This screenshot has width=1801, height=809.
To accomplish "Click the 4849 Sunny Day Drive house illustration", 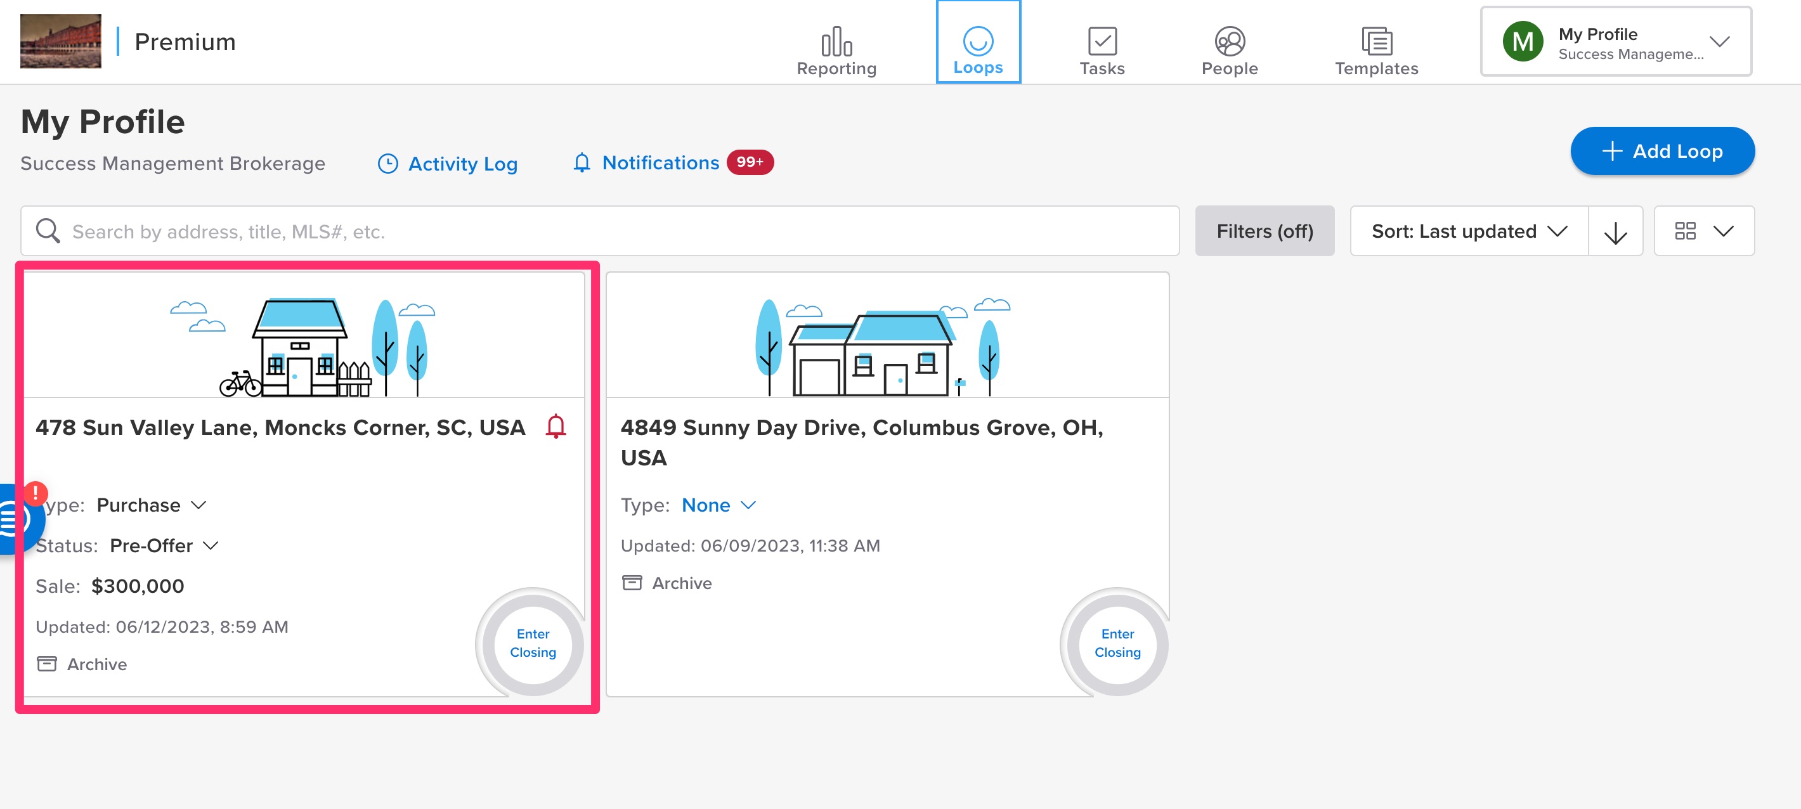I will tap(883, 347).
